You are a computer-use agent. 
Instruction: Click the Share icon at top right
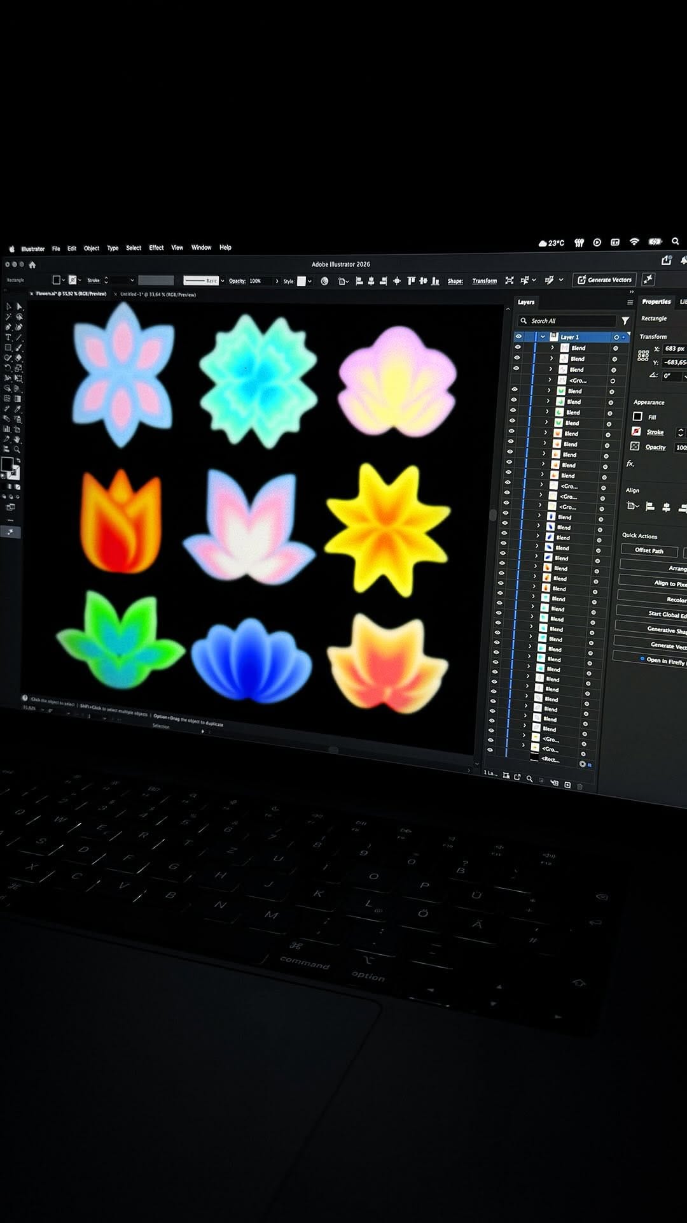667,260
